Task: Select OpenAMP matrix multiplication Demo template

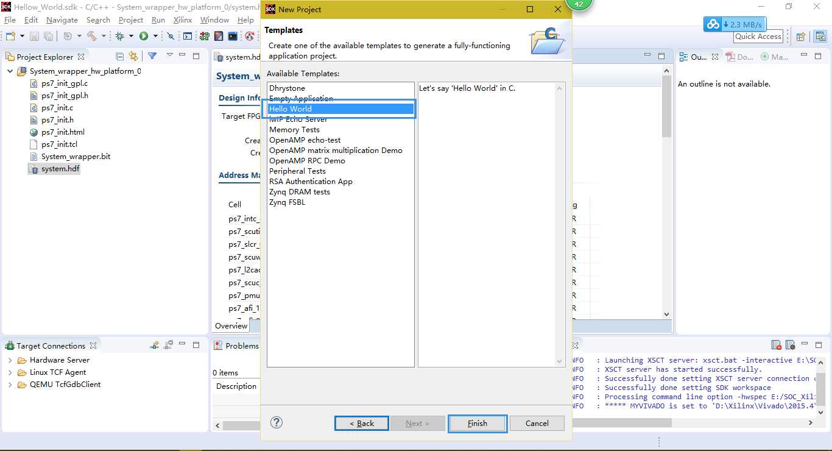Action: point(336,151)
